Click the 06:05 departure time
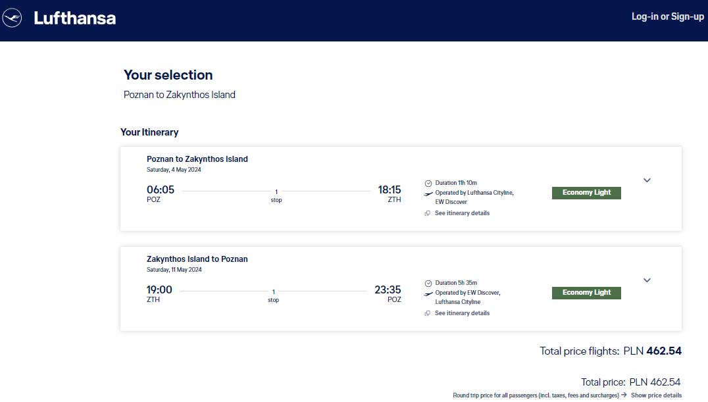This screenshot has width=708, height=402. [161, 189]
